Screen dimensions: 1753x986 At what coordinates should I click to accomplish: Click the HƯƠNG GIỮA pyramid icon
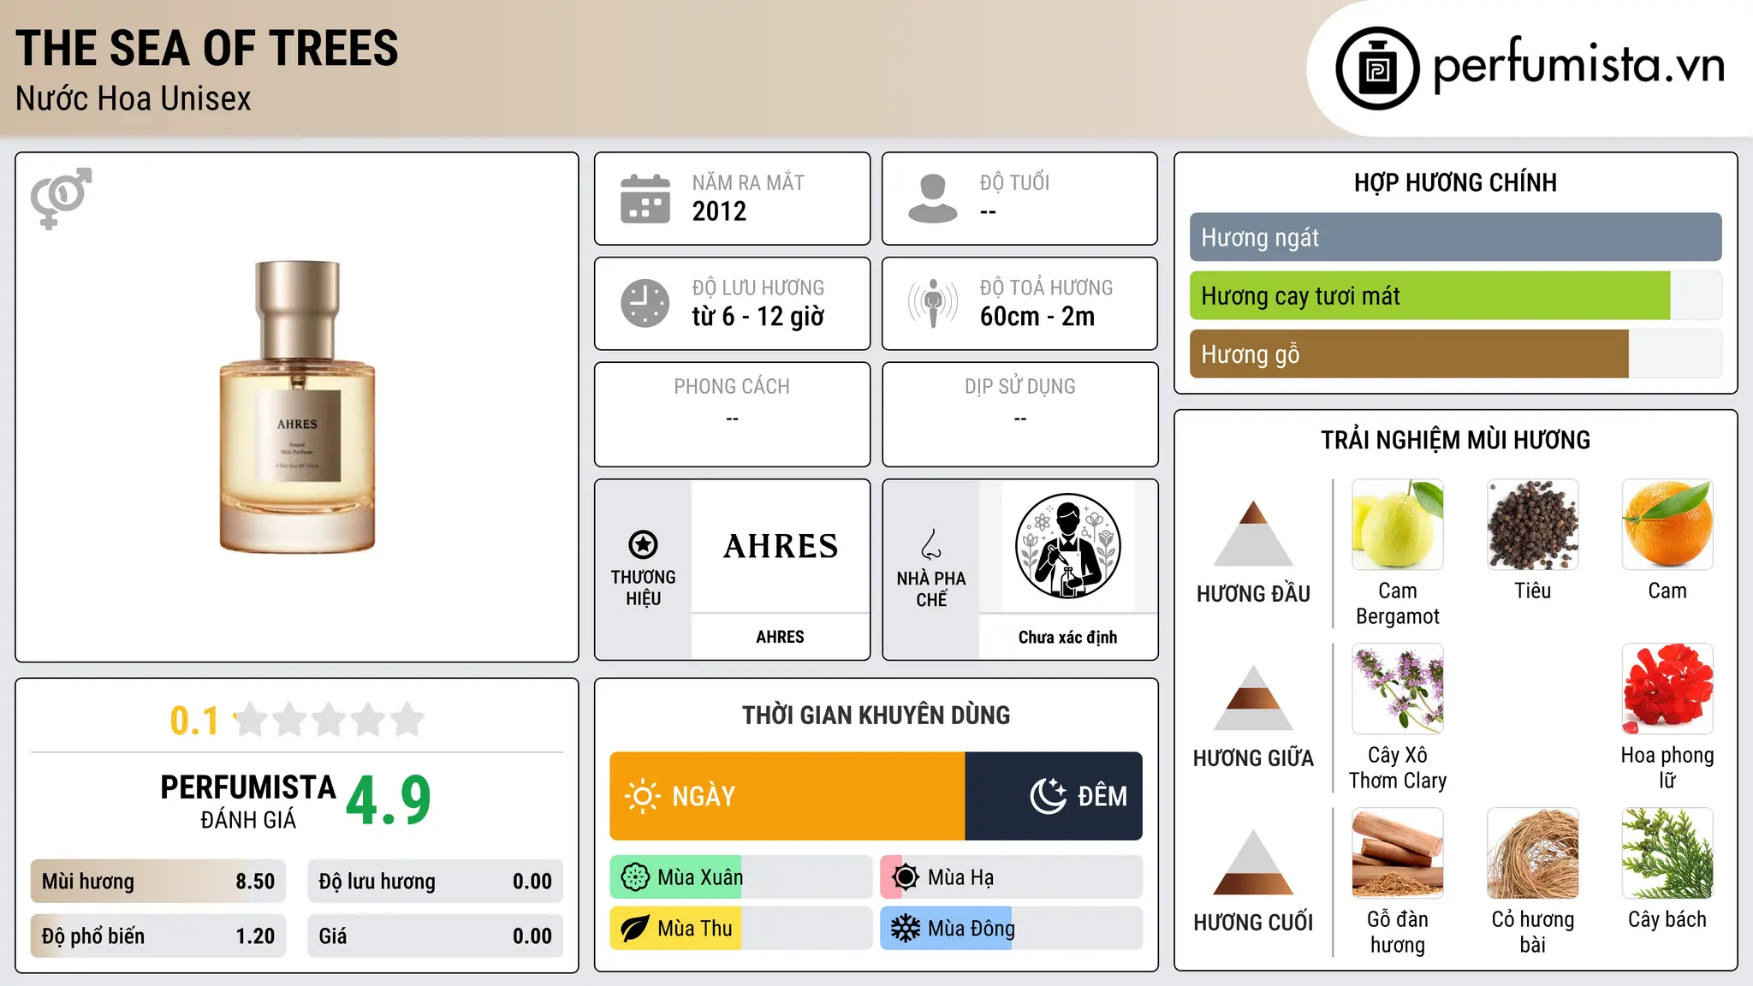[1253, 698]
